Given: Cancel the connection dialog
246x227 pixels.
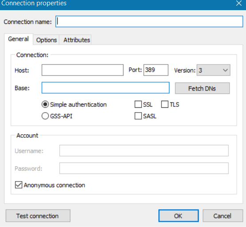Looking at the screenshot, I should pos(223,216).
